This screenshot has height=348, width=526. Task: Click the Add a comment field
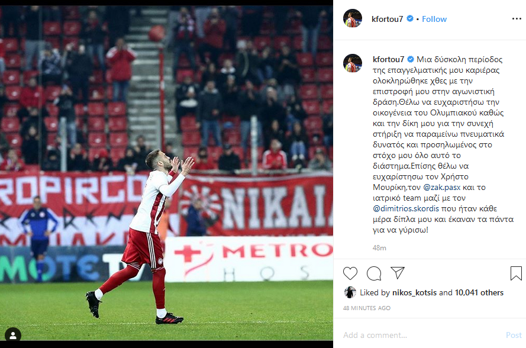click(x=422, y=335)
